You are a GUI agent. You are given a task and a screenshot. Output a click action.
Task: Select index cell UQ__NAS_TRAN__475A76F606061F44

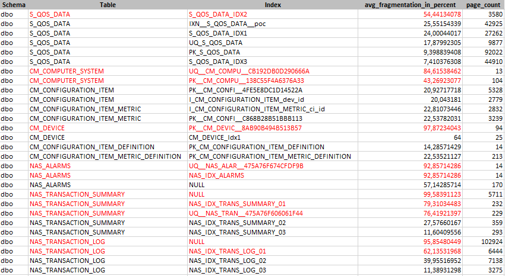point(273,213)
